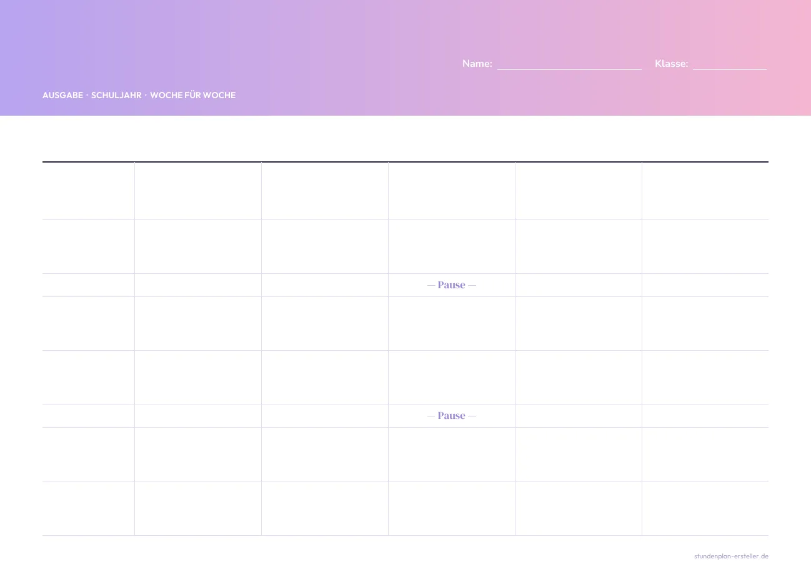This screenshot has height=574, width=811.
Task: Click the 'Name:' label
Action: [477, 64]
